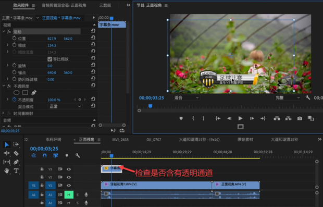Create 4-point rectangle mask under Opacity

pyautogui.click(x=25, y=93)
